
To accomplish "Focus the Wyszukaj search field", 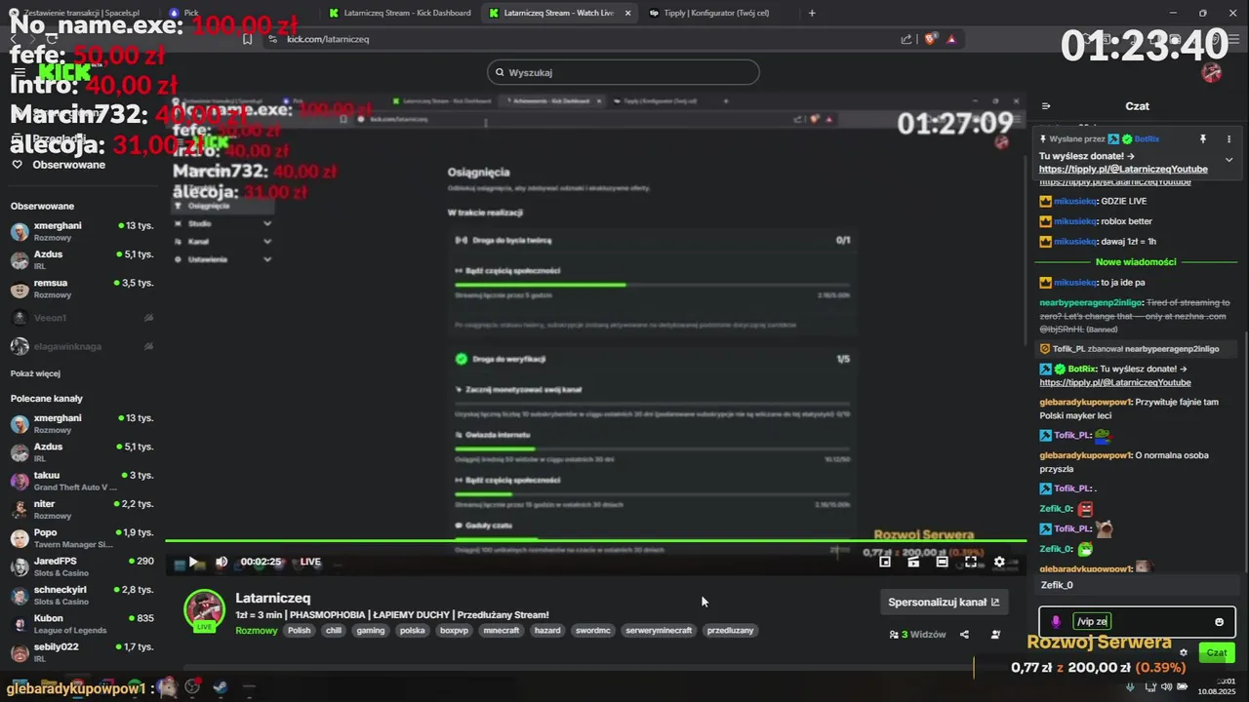I will click(x=623, y=72).
